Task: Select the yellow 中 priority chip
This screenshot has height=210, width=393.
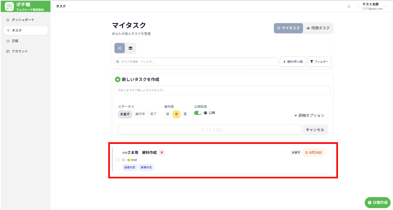Action: 176,114
